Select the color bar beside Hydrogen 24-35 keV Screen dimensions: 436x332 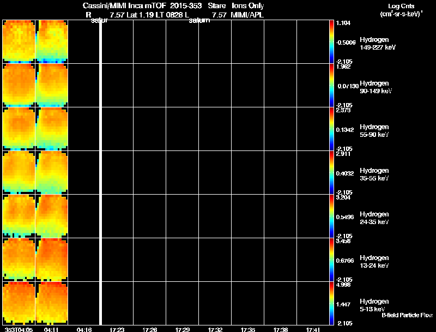pos(331,216)
